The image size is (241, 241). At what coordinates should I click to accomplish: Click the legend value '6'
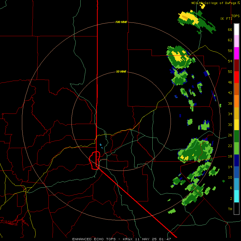231,188
